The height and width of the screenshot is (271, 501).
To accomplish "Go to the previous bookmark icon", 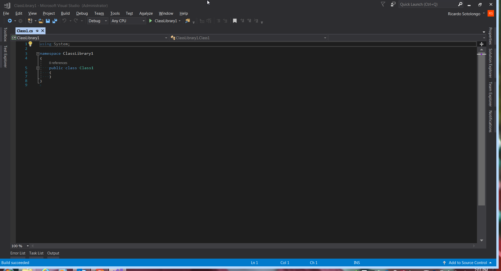I will (x=242, y=21).
